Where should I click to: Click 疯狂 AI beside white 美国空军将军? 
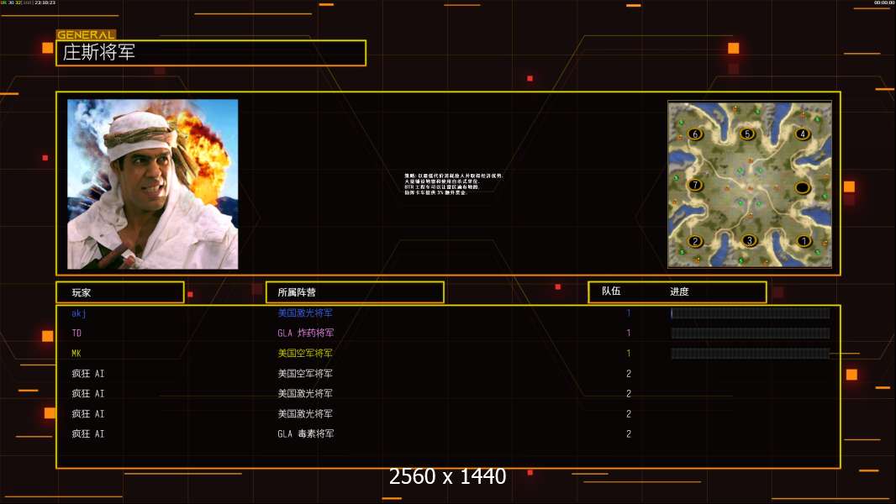click(88, 373)
